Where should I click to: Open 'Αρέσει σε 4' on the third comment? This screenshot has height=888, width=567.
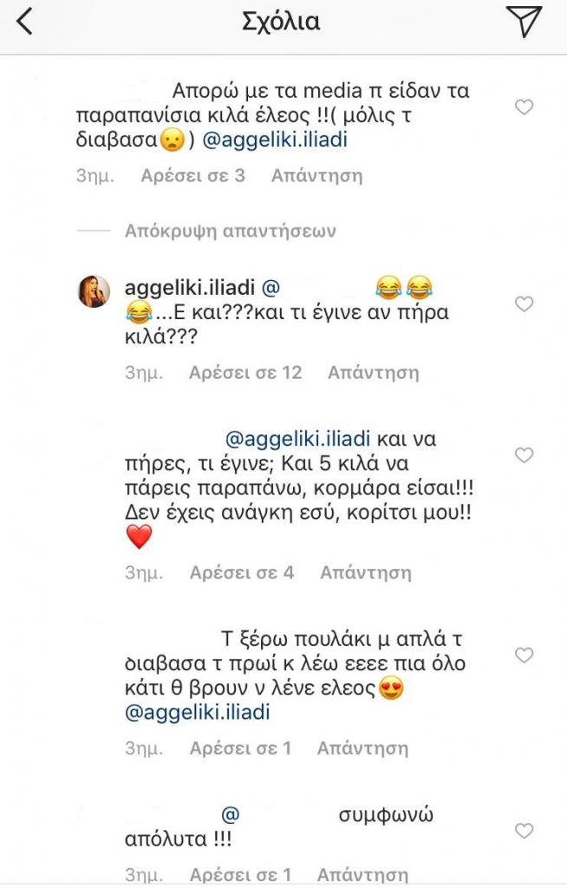[x=239, y=572]
